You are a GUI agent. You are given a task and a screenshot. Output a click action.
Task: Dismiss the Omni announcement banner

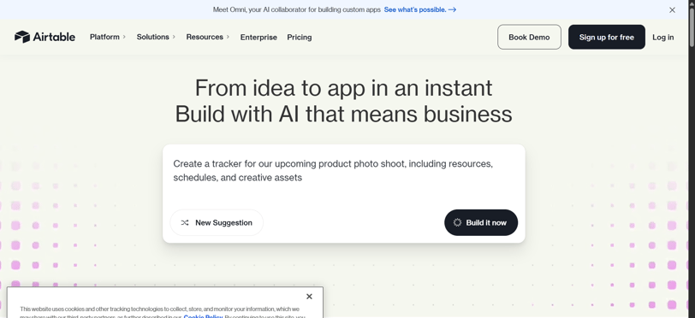672,9
